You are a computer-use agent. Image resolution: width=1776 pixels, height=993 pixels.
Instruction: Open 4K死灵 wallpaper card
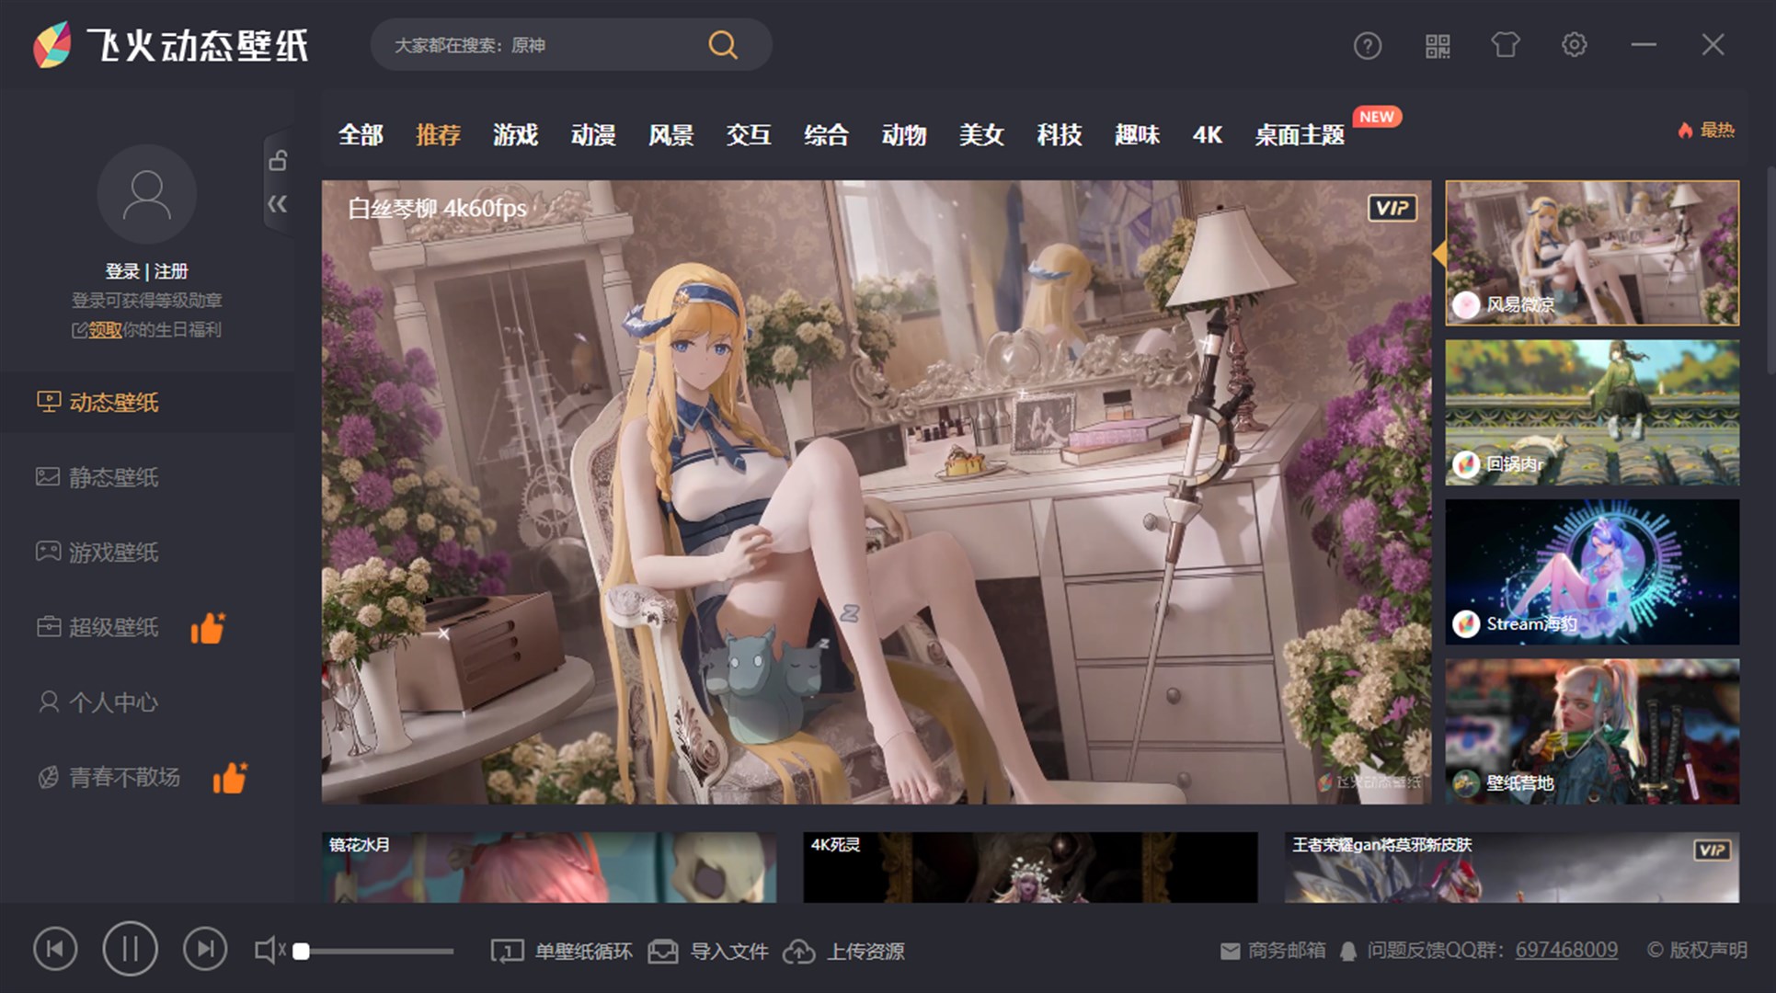(1030, 867)
